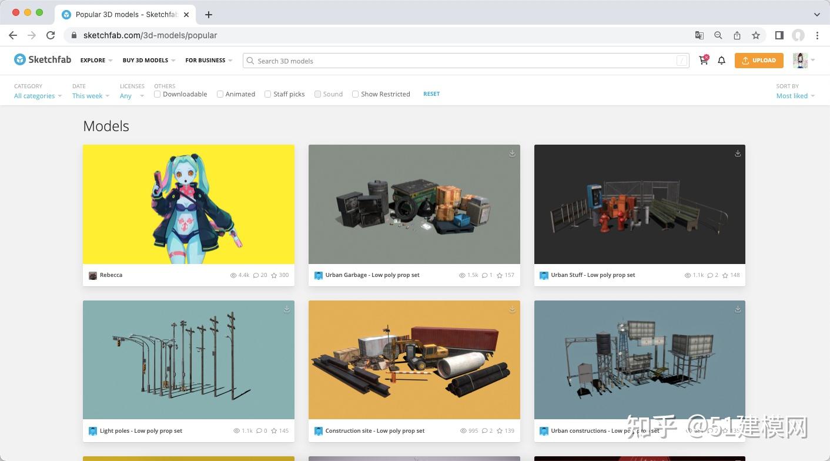Open the Licenses Any dropdown
Image resolution: width=830 pixels, height=461 pixels.
(132, 96)
